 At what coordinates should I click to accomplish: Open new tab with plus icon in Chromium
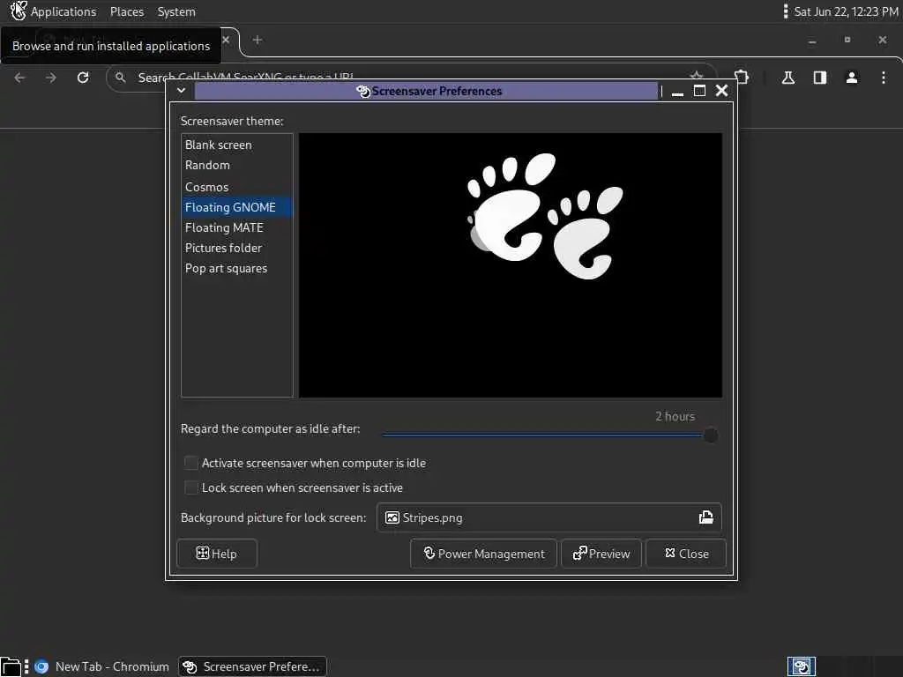tap(257, 40)
